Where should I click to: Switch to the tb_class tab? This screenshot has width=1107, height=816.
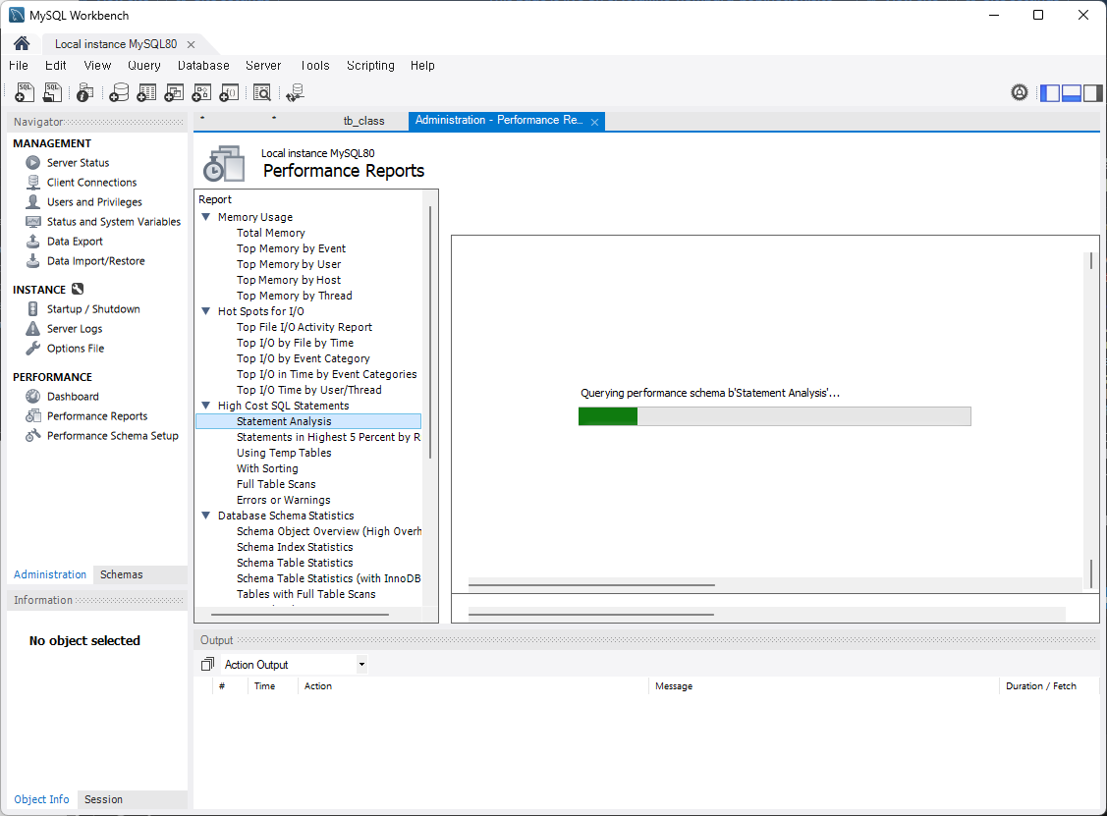(x=363, y=121)
